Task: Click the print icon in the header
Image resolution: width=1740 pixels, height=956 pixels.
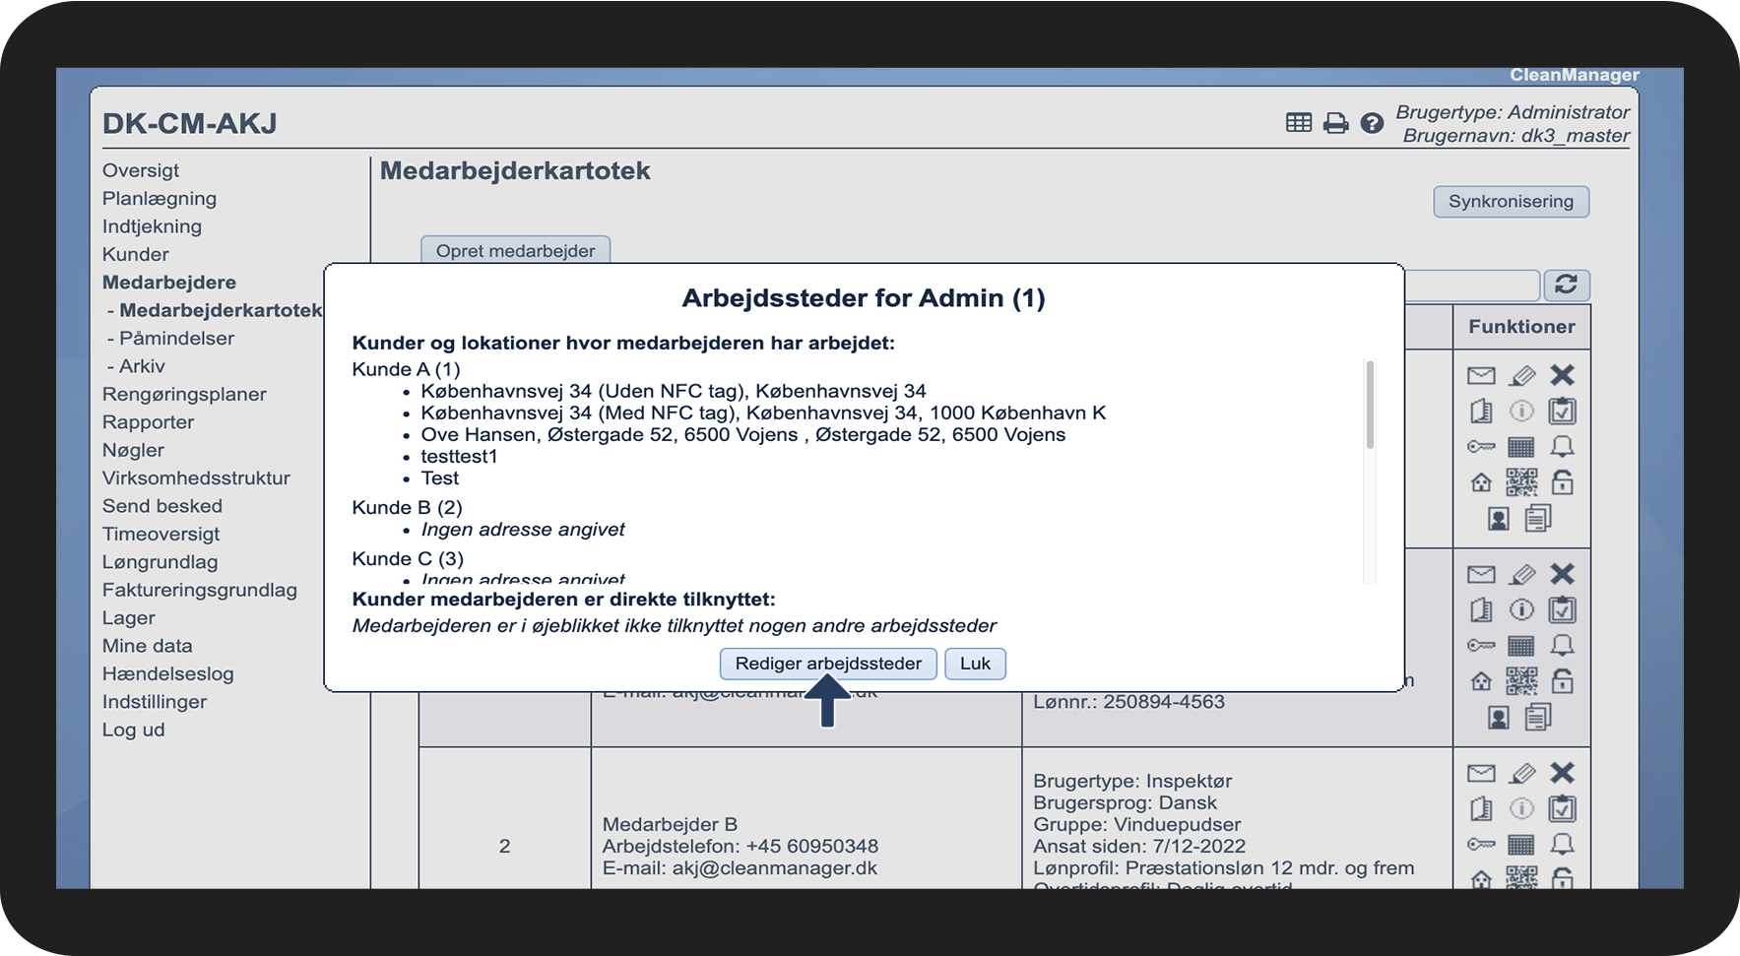Action: 1335,123
